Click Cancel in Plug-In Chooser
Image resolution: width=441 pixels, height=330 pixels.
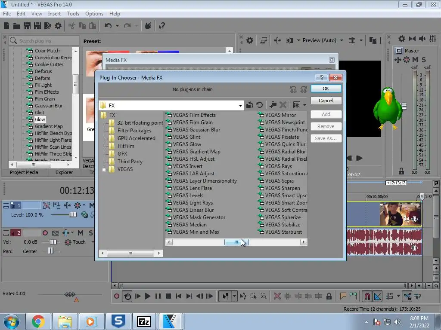[326, 101]
